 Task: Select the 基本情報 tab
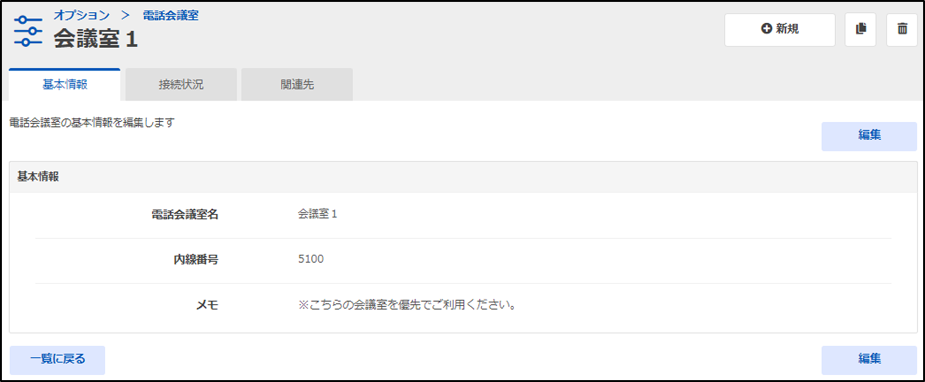click(65, 85)
